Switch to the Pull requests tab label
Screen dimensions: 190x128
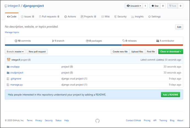(49, 17)
